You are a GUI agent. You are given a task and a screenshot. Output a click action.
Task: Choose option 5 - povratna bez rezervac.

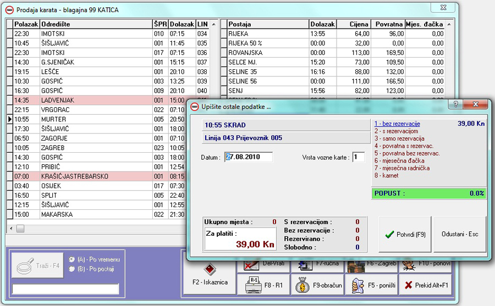[407, 153]
